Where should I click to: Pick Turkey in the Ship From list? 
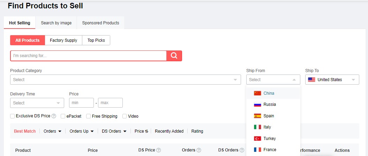(269, 139)
